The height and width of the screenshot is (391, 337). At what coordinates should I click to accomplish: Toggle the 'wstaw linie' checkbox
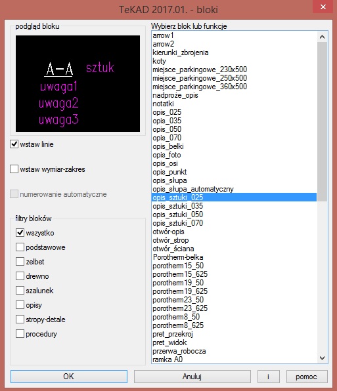click(x=14, y=144)
